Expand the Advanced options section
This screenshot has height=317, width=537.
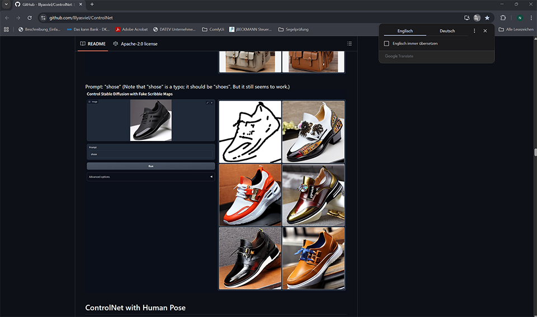150,177
